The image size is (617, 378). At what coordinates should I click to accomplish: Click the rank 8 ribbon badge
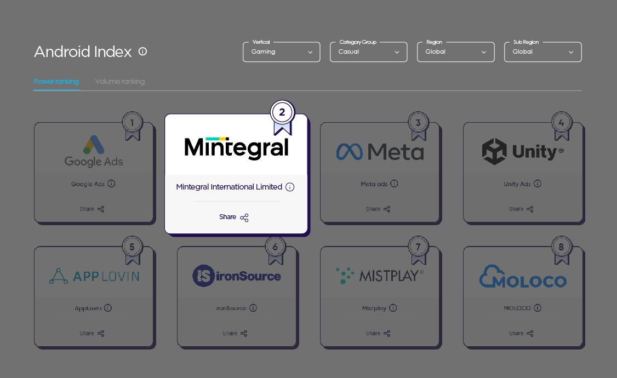[562, 250]
